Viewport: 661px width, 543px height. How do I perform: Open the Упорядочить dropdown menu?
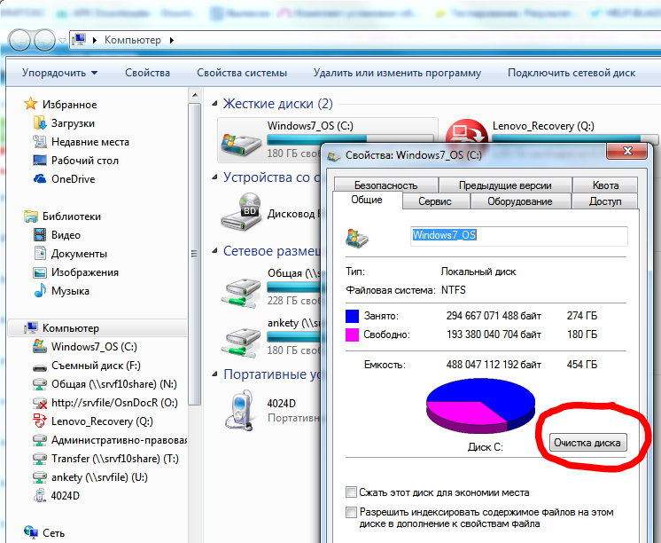(x=60, y=73)
